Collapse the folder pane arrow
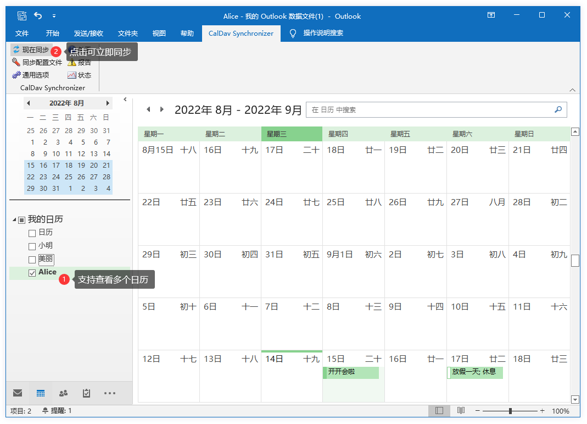 click(125, 100)
